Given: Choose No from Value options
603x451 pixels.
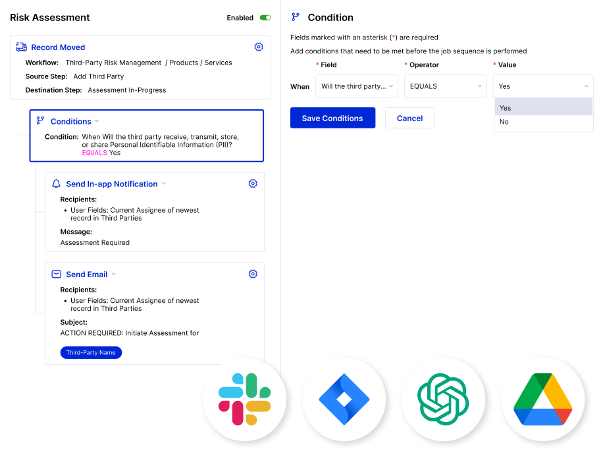Looking at the screenshot, I should click(543, 122).
